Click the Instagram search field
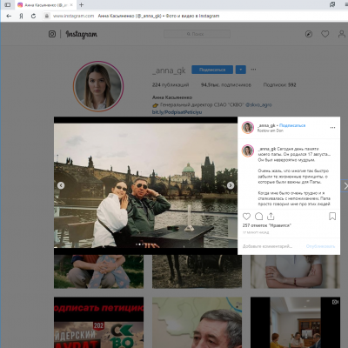The height and width of the screenshot is (348, 348). 197,34
